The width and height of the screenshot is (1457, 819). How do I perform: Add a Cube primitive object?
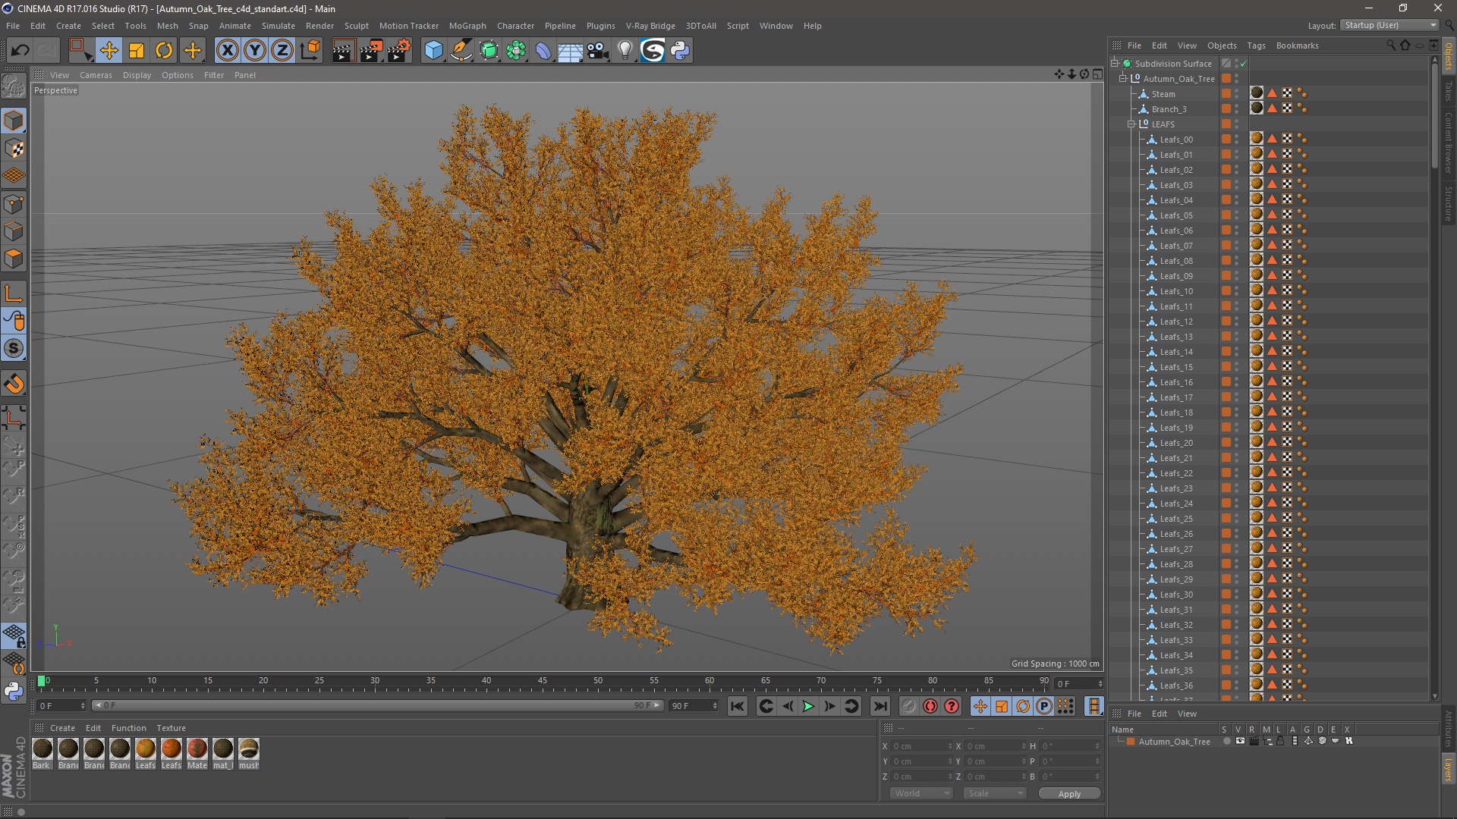point(433,51)
